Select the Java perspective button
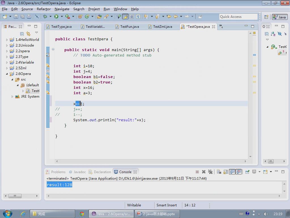 pos(280,17)
